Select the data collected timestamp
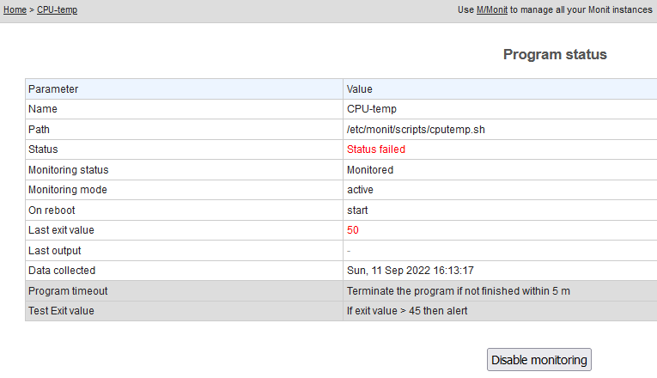This screenshot has height=378, width=657. coord(411,271)
